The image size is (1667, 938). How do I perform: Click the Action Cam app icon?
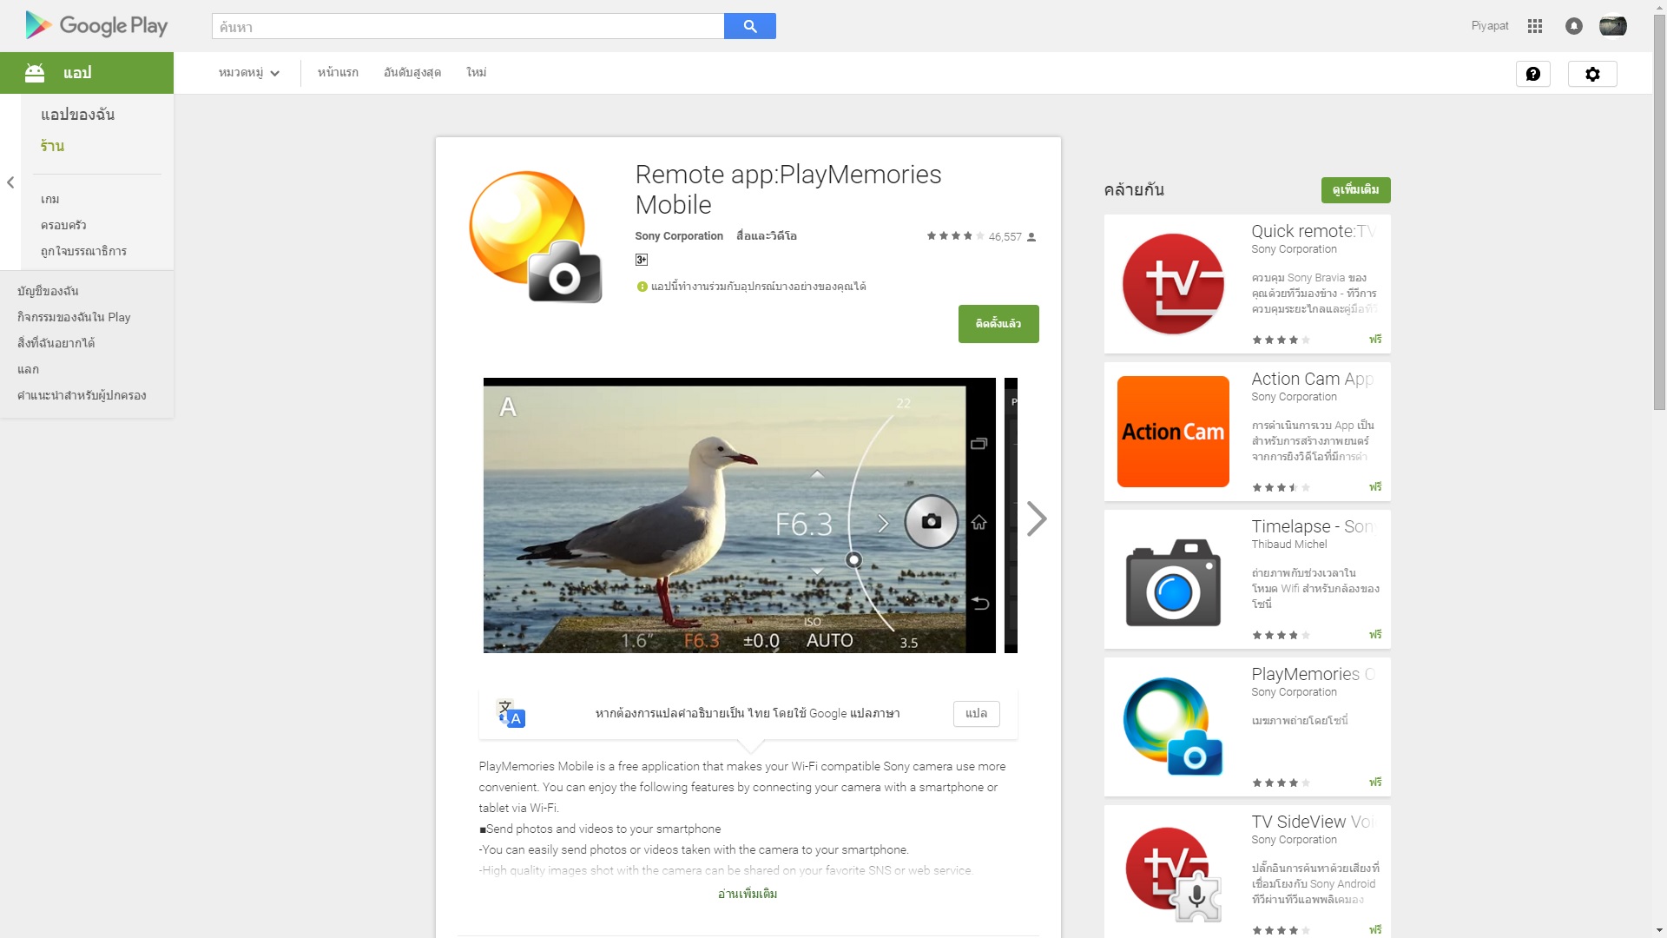pos(1172,432)
